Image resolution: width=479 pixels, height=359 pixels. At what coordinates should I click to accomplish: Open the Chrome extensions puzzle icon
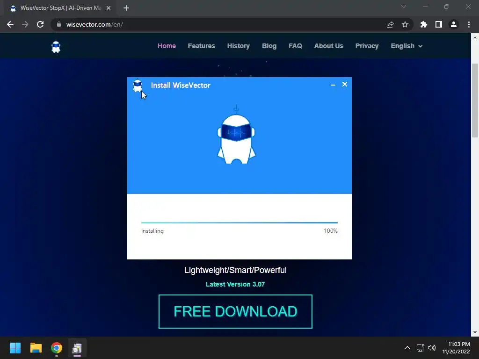tap(424, 24)
